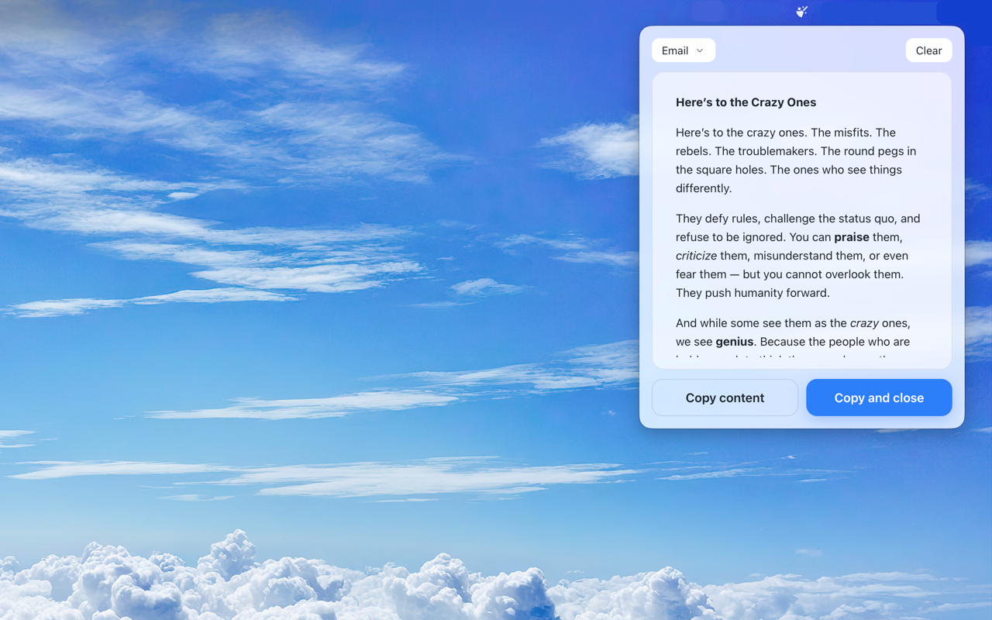Select Email as the content type

(x=676, y=50)
